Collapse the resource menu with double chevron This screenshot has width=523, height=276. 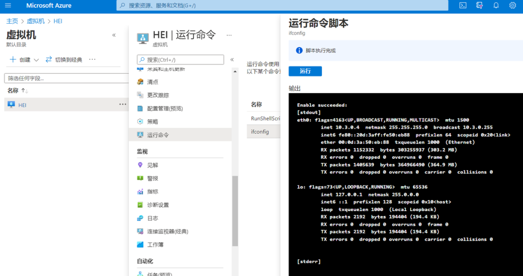tap(232, 60)
